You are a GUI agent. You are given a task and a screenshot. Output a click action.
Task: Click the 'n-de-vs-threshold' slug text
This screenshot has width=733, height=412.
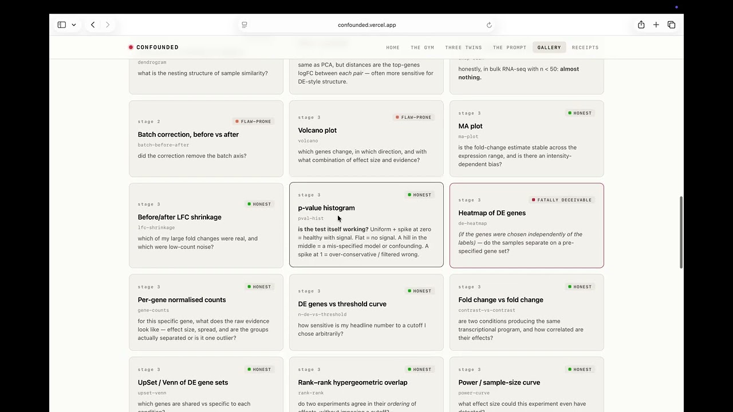coord(322,314)
